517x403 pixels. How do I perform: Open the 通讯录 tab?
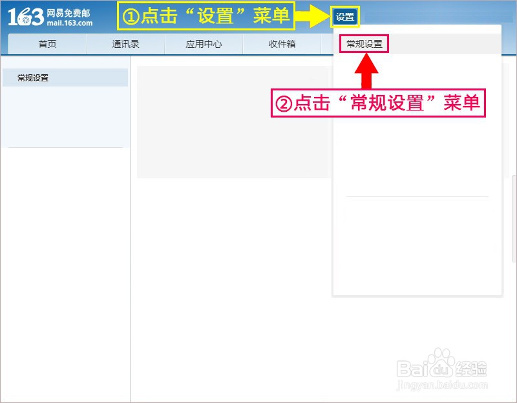pyautogui.click(x=126, y=44)
